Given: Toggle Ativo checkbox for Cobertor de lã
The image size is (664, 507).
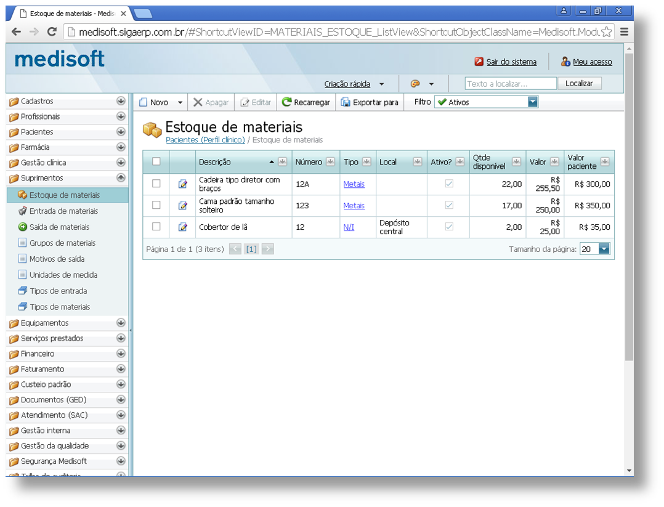Looking at the screenshot, I should click(x=449, y=227).
